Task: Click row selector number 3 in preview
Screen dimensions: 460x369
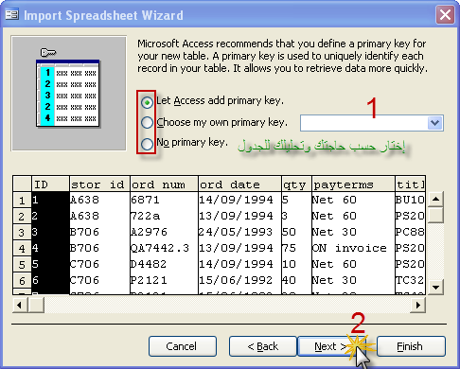Action: click(22, 233)
